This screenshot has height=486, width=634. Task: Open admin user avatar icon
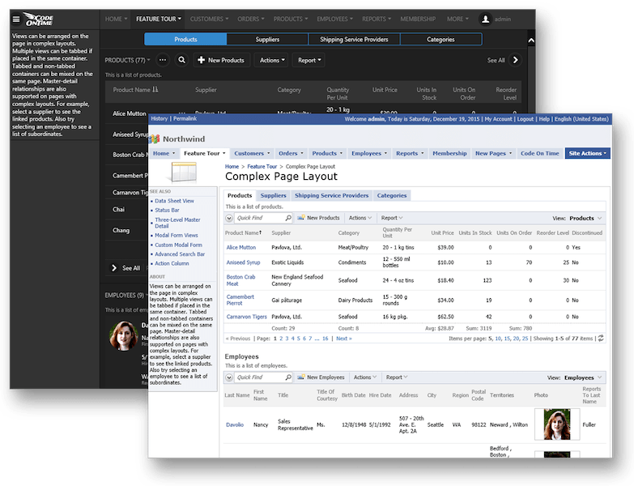[x=485, y=19]
